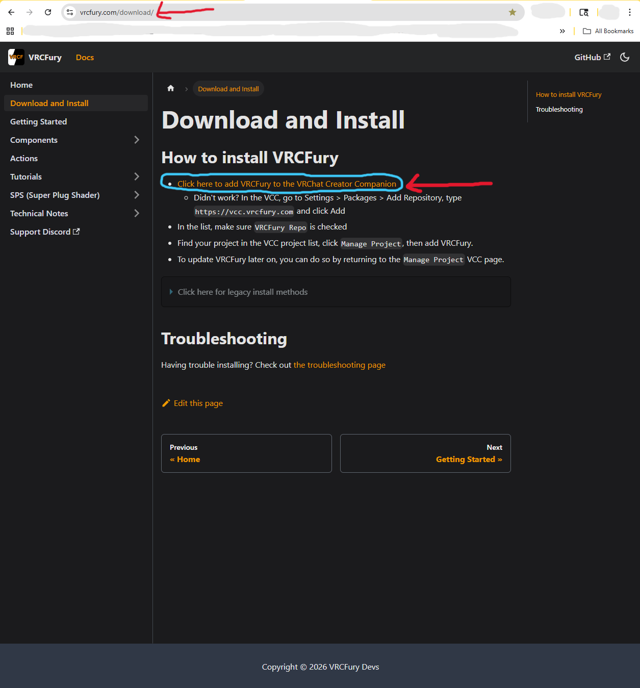Image resolution: width=640 pixels, height=688 pixels.
Task: Expand the SPS (Super Plug Shader) chevron
Action: coord(137,195)
